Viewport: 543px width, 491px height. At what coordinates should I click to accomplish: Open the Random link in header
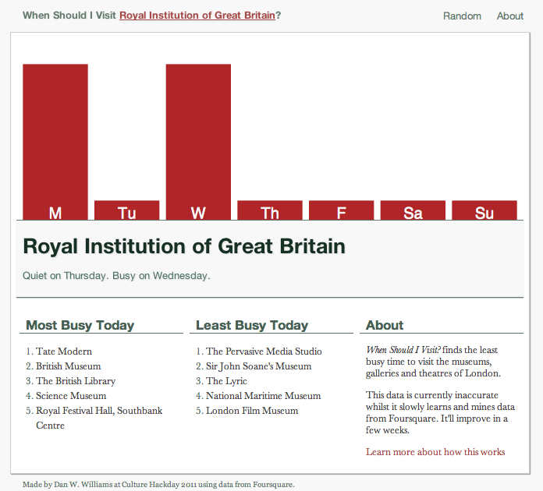coord(462,16)
